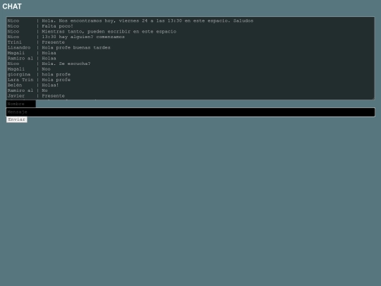Click '13:30 hay alguien? comenzamos' message
Image resolution: width=381 pixels, height=286 pixels.
point(83,37)
